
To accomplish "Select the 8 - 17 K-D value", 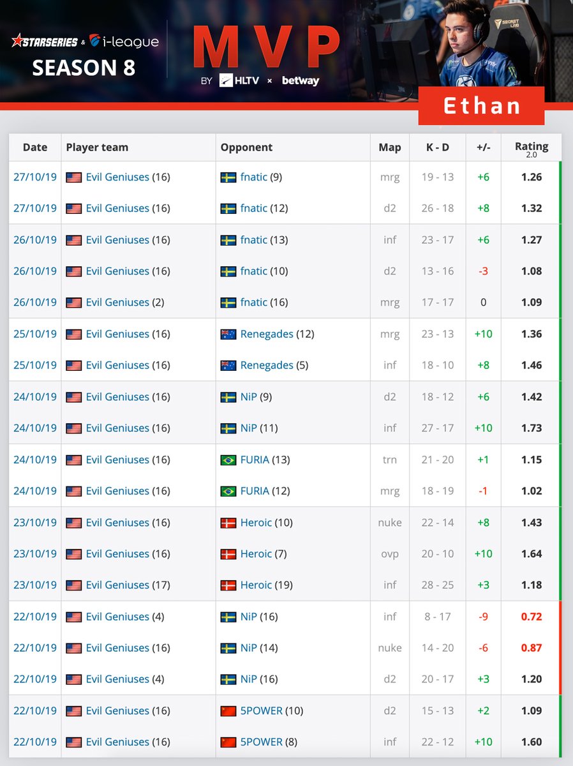I will pos(438,617).
